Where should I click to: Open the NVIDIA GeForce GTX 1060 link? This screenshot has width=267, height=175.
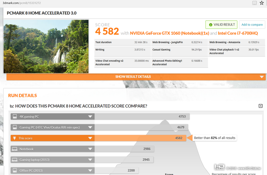coord(169,33)
